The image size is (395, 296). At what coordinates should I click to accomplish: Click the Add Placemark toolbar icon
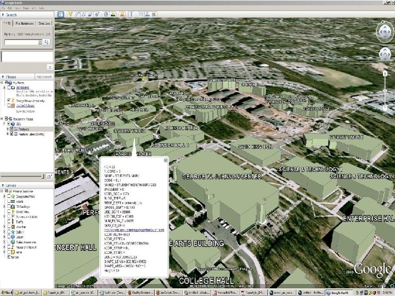click(x=70, y=15)
